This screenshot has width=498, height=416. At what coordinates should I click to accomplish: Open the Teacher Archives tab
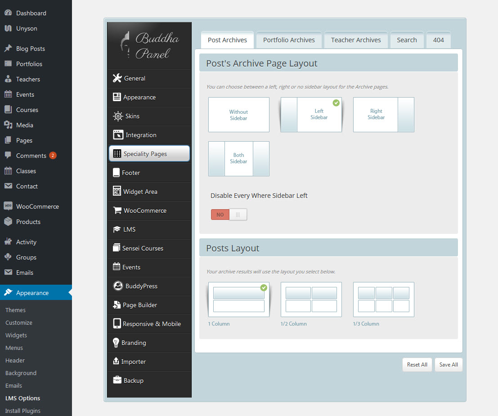coord(356,40)
